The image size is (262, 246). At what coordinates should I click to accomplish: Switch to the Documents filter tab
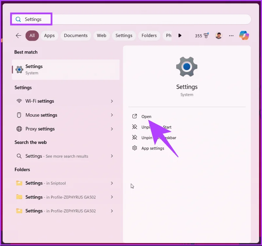tap(76, 36)
